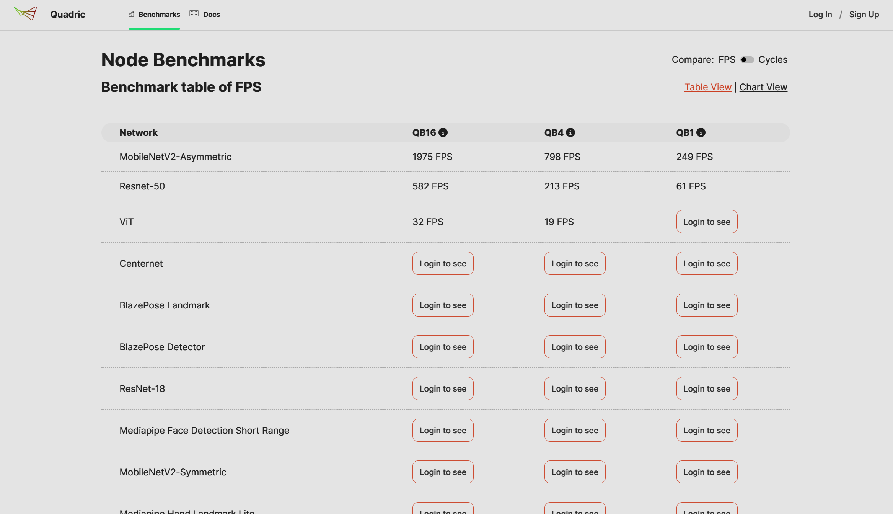Viewport: 893px width, 514px height.
Task: Open info icon next to QB16
Action: (443, 132)
